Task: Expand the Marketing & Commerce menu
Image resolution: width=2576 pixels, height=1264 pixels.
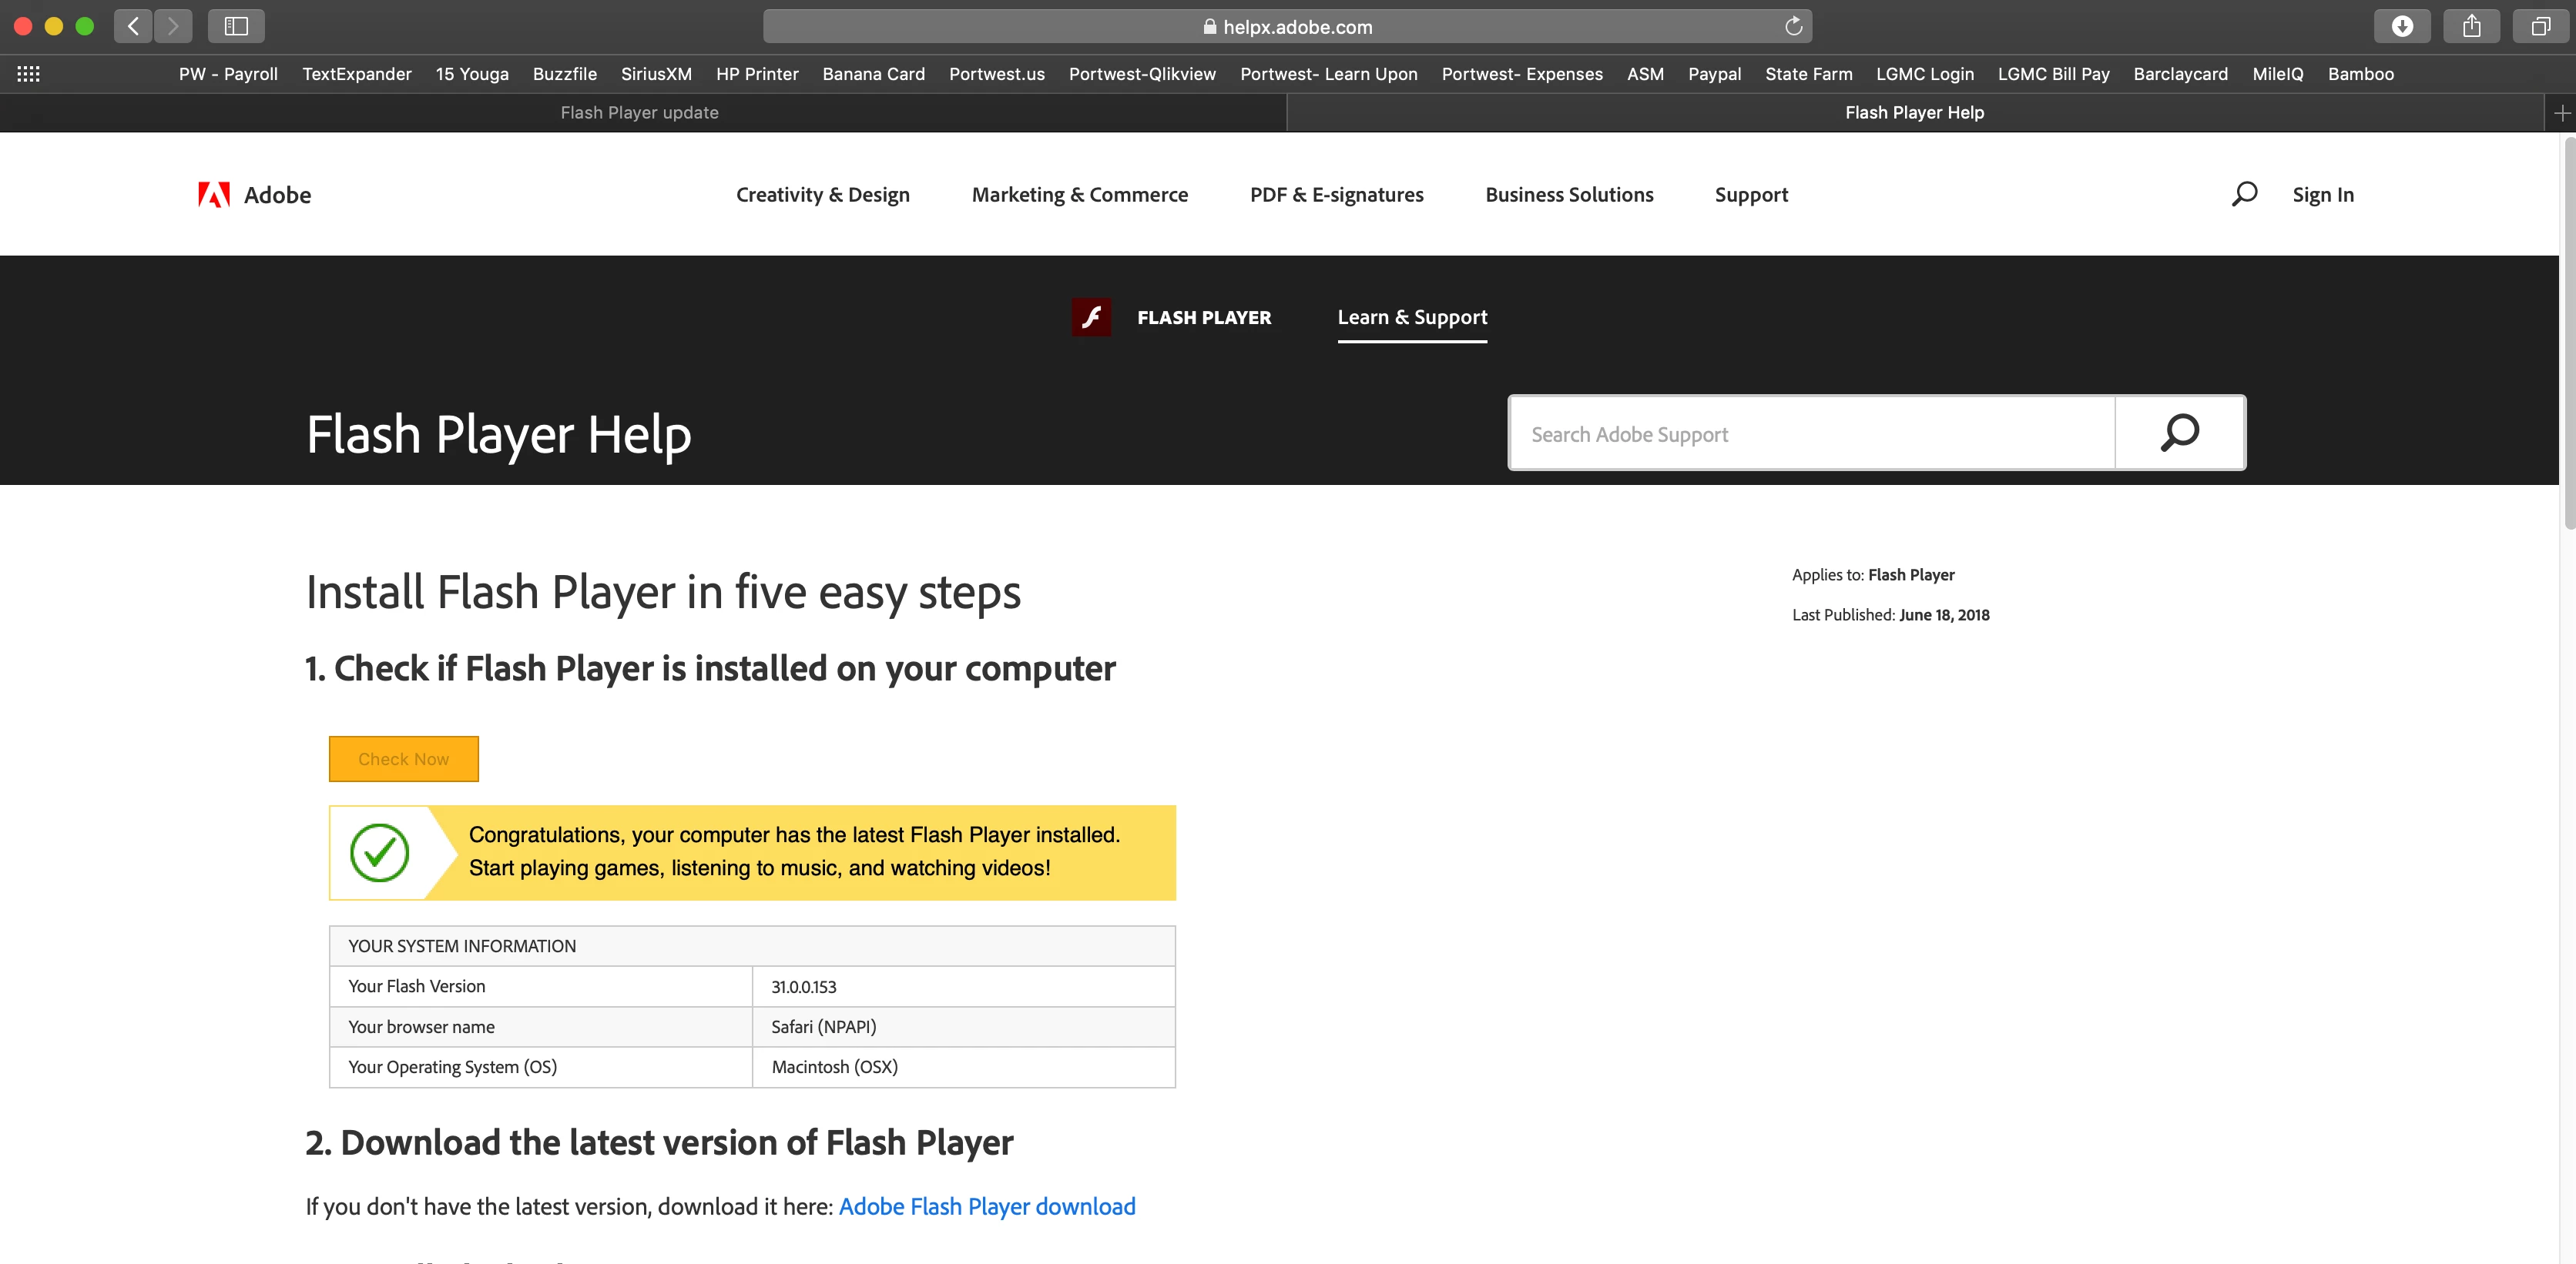Action: click(1079, 195)
